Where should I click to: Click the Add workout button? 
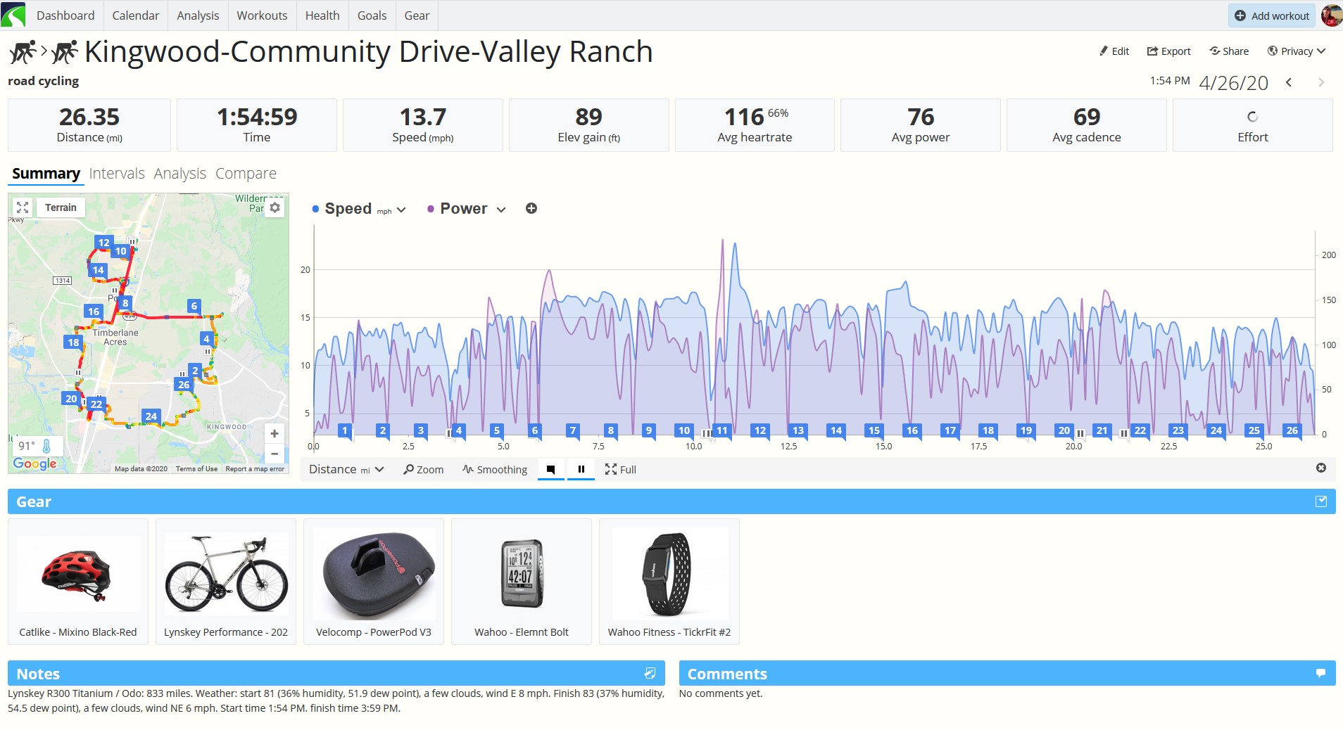1273,15
